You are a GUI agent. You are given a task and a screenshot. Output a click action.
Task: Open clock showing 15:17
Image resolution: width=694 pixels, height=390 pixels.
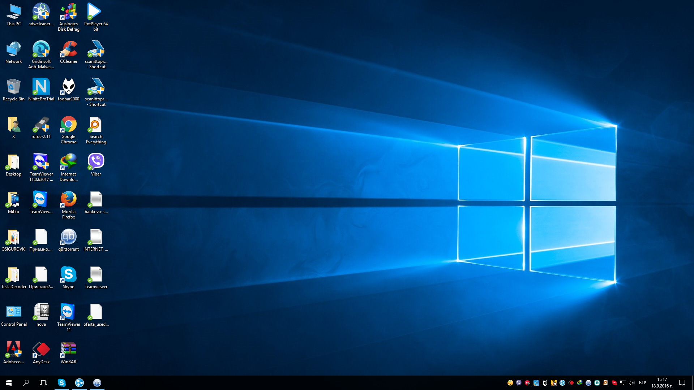(x=662, y=383)
